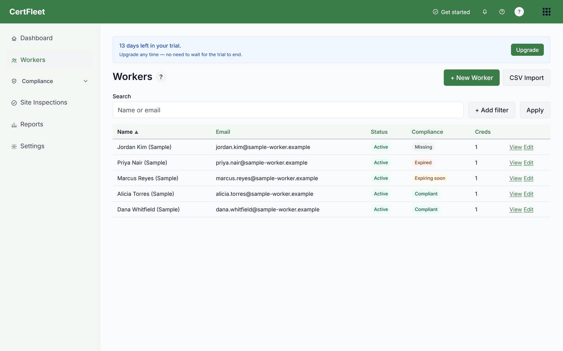This screenshot has height=351, width=563.
Task: Open the Dashboard page
Action: coord(50,38)
